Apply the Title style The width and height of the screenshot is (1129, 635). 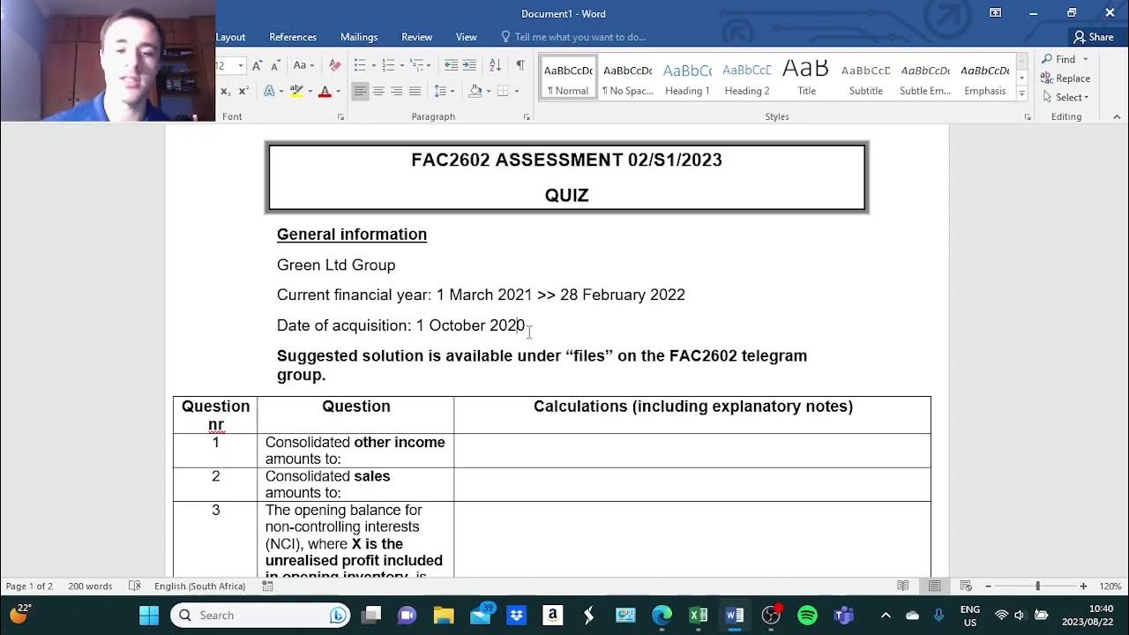tap(806, 78)
